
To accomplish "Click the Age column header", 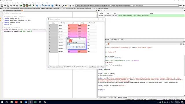I will (x=73, y=23).
